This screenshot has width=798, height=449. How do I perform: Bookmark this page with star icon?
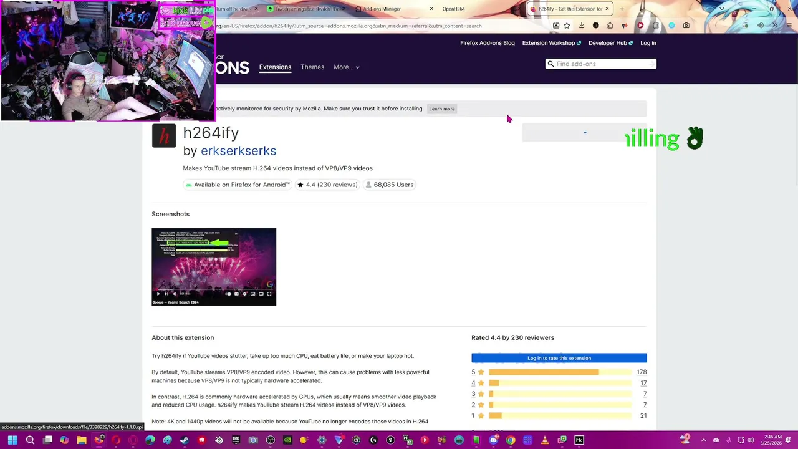coord(567,26)
